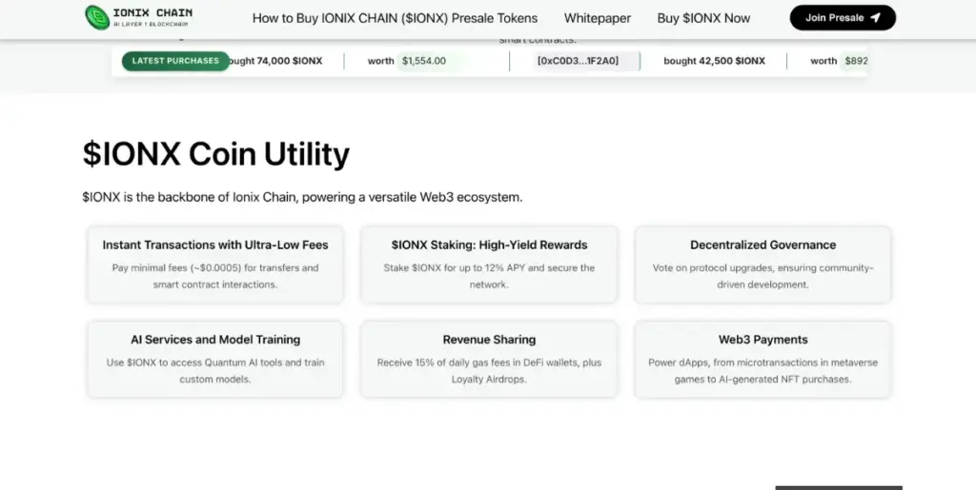Open the AI Services and Model Training card

click(x=215, y=359)
